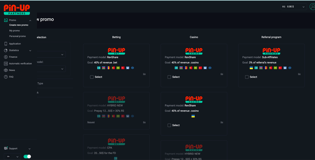Open Application via its phone icon
The image size is (315, 160).
pos(6,44)
